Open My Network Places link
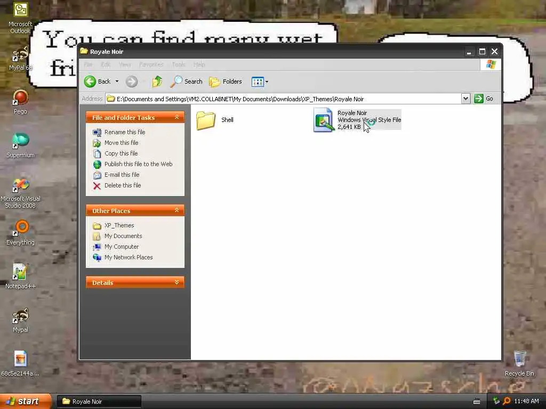This screenshot has width=546, height=409. [129, 257]
